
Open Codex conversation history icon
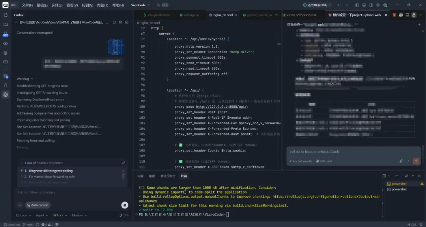pyautogui.click(x=114, y=22)
